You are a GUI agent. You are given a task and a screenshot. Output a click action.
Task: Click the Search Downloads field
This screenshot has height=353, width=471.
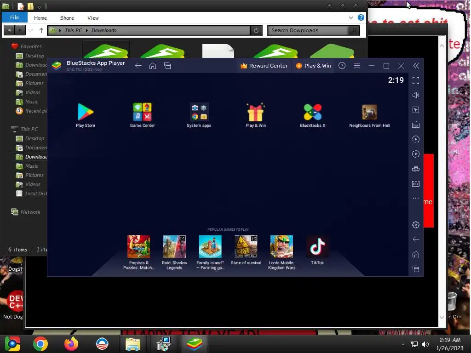[308, 30]
